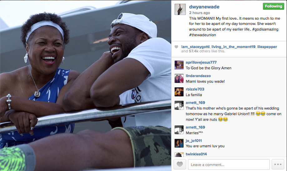287x171 pixels.
Task: Visit iam_staceygotti's profile from likes
Action: 195,47
